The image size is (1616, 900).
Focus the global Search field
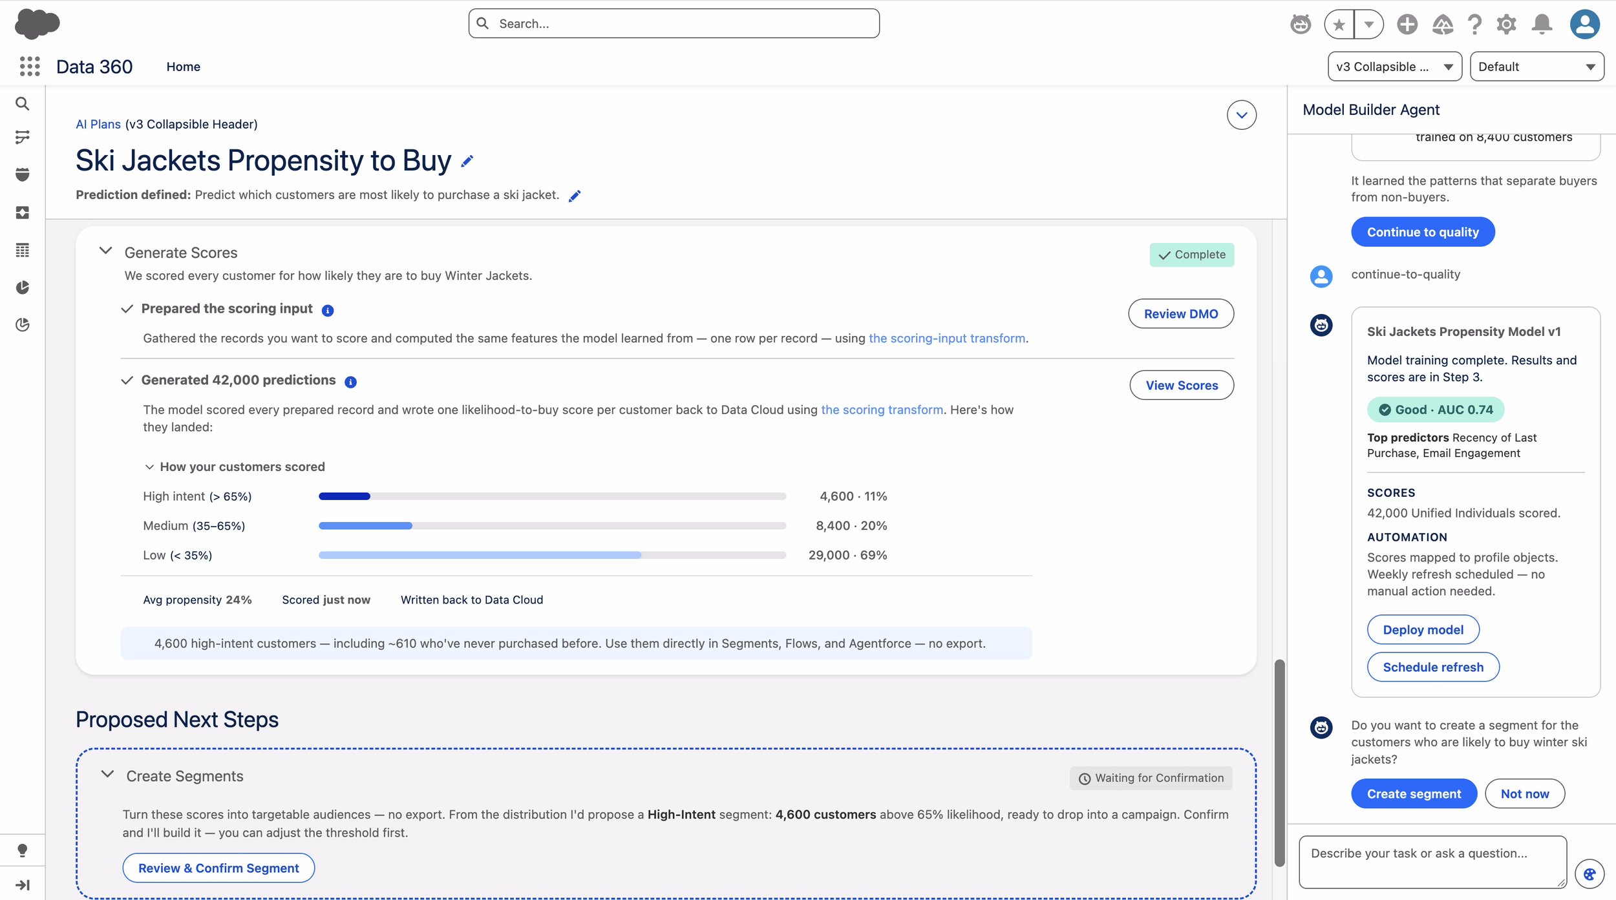674,24
